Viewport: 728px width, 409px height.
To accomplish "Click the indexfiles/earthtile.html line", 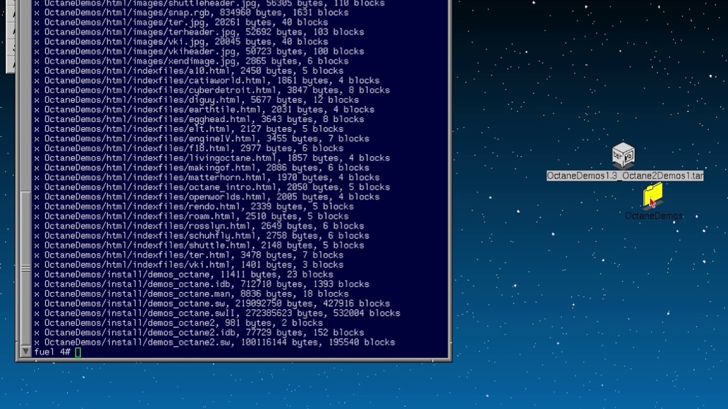I will [x=204, y=111].
